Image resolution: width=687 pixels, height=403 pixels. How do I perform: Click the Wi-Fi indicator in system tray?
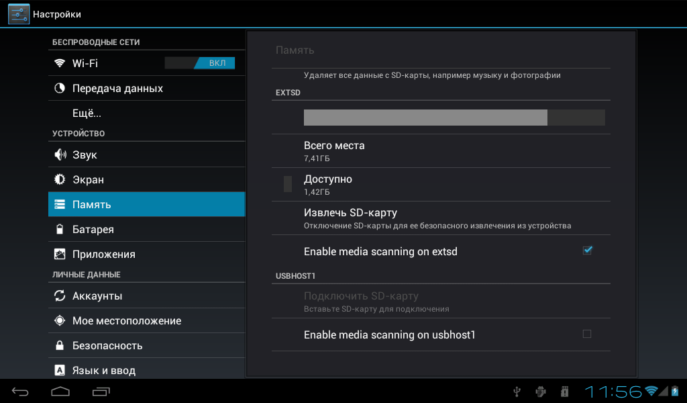(651, 391)
